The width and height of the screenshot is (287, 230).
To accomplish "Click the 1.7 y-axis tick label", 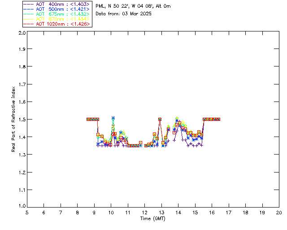I will [x=22, y=84].
